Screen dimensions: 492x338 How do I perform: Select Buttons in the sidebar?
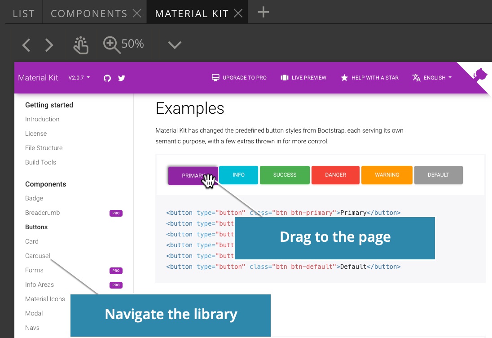point(36,227)
